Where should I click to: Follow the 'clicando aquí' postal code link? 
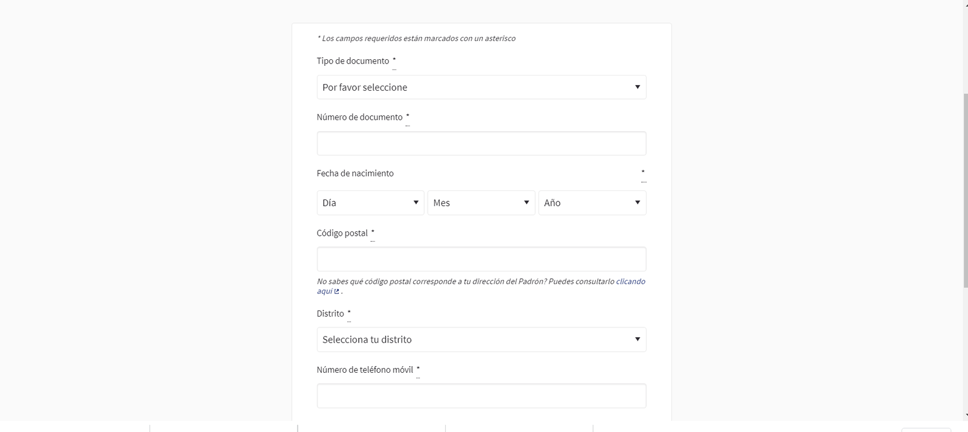click(630, 282)
